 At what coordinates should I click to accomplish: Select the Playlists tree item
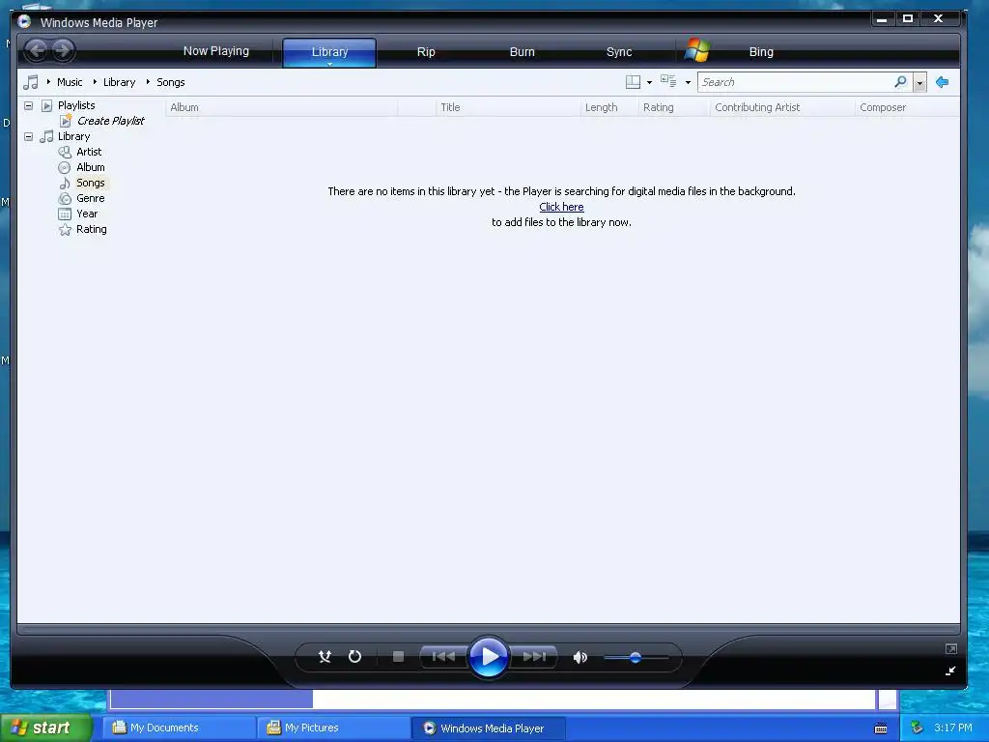pos(76,105)
